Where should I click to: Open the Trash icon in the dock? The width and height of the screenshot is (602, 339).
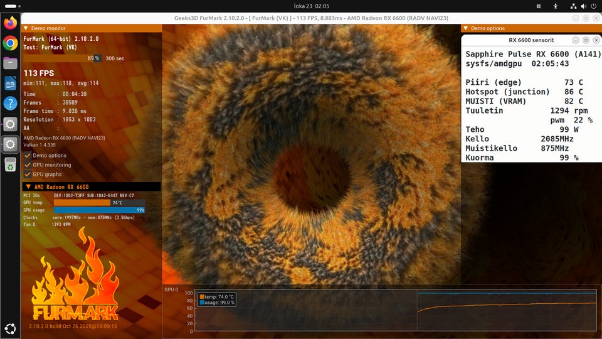click(x=11, y=164)
